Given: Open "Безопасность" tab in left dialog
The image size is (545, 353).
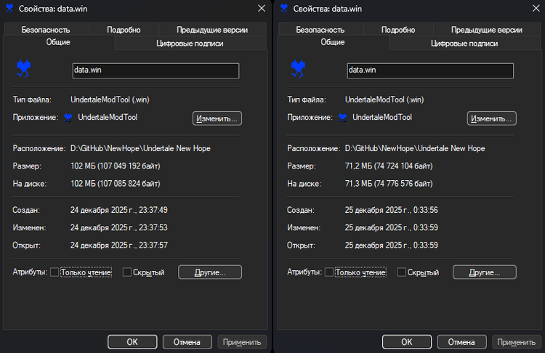Looking at the screenshot, I should point(46,30).
